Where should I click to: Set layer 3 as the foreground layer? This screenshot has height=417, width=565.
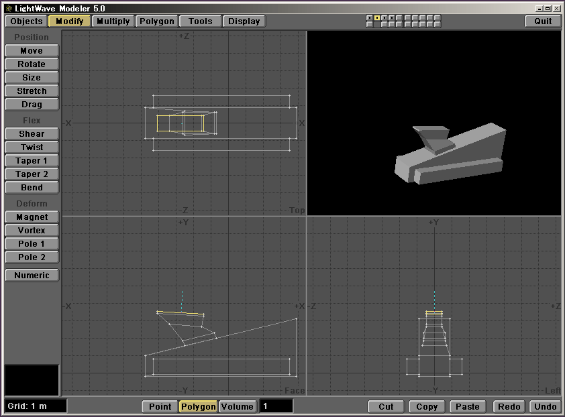click(x=384, y=18)
